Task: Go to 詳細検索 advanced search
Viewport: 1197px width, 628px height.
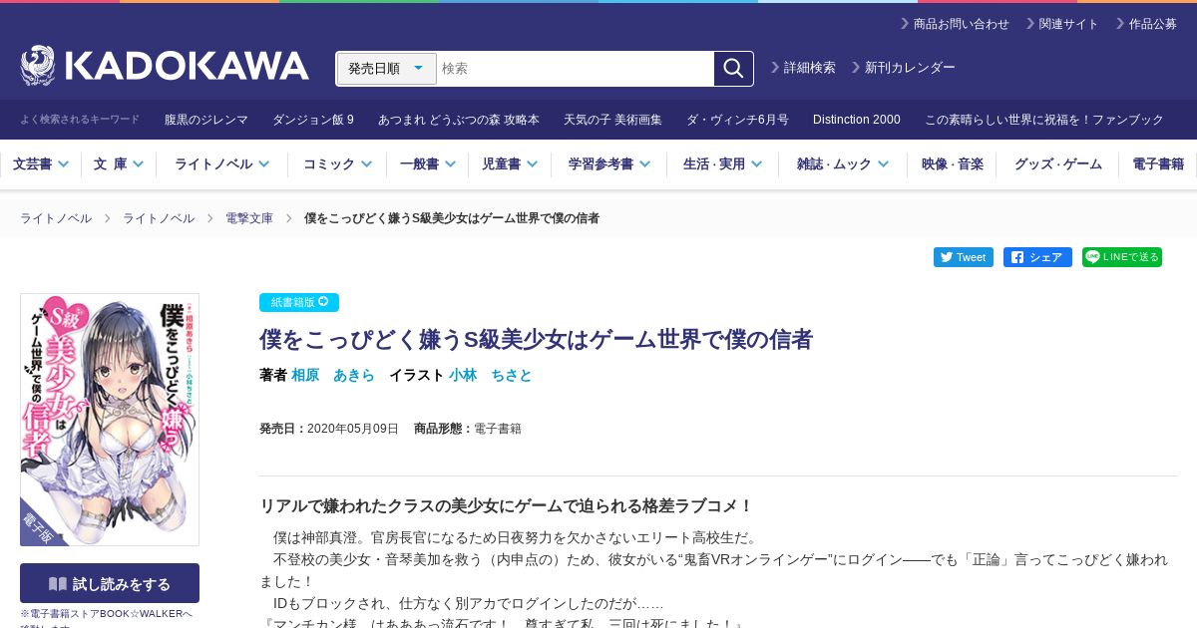Action: [803, 68]
